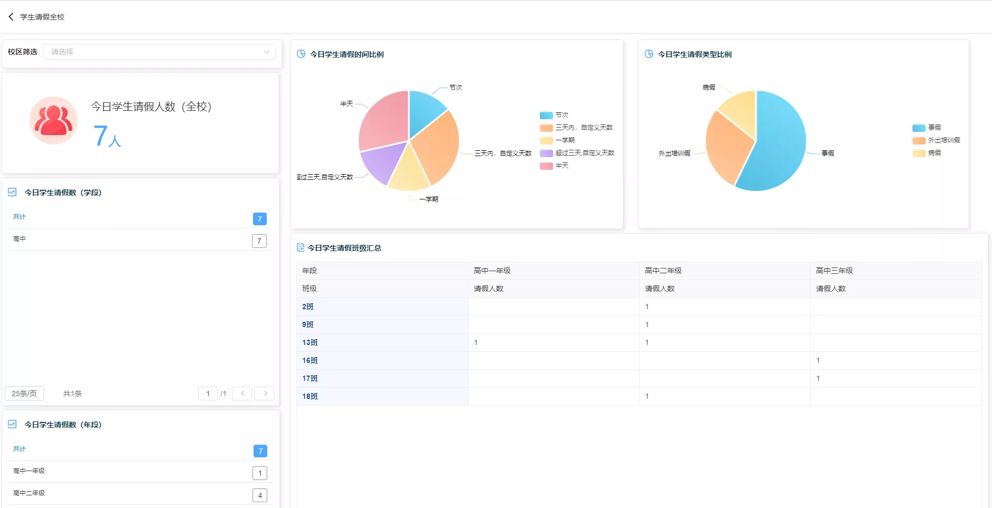Viewport: 992px width, 508px height.
Task: Click the chart icon beside 今日学生请假数（年段）
Action: 12,424
